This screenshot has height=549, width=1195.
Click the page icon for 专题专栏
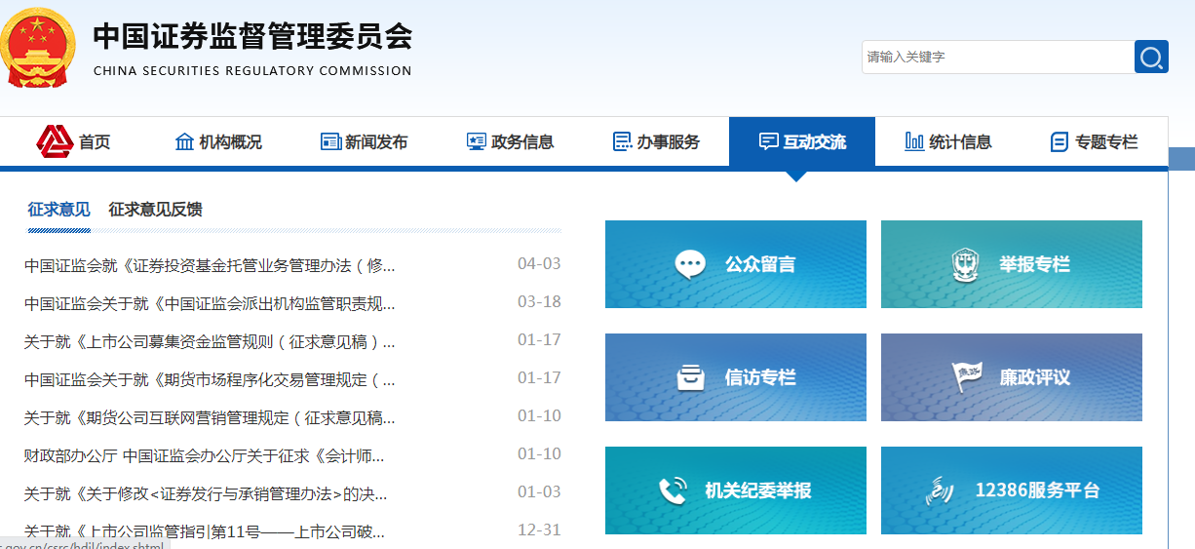click(1060, 141)
